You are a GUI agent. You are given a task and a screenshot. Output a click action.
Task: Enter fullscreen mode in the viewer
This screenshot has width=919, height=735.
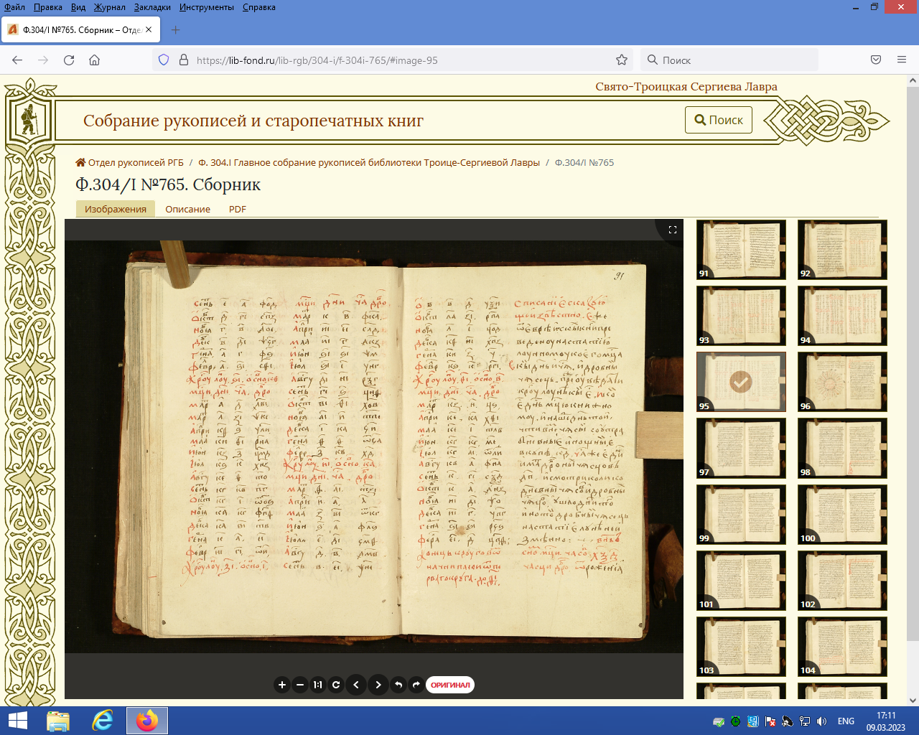(x=673, y=230)
